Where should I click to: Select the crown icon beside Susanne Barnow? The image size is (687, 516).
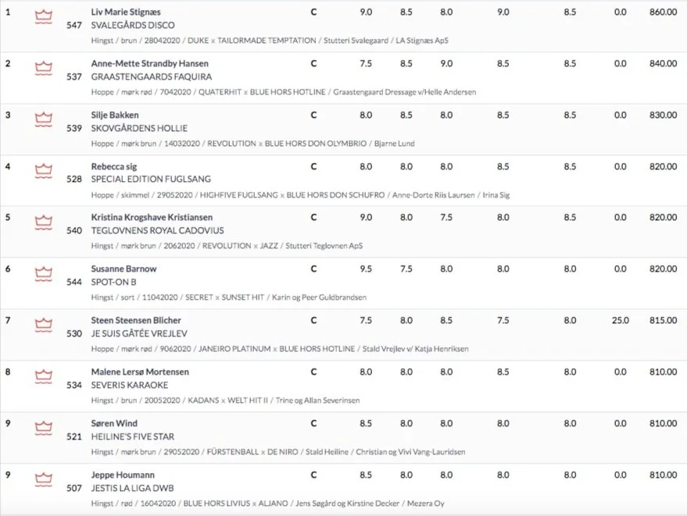(x=43, y=274)
